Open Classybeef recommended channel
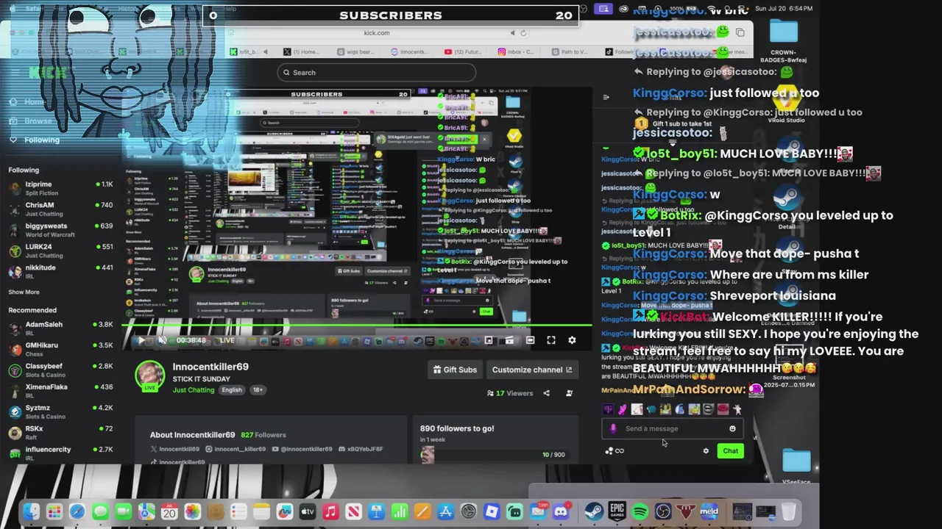 pyautogui.click(x=60, y=370)
